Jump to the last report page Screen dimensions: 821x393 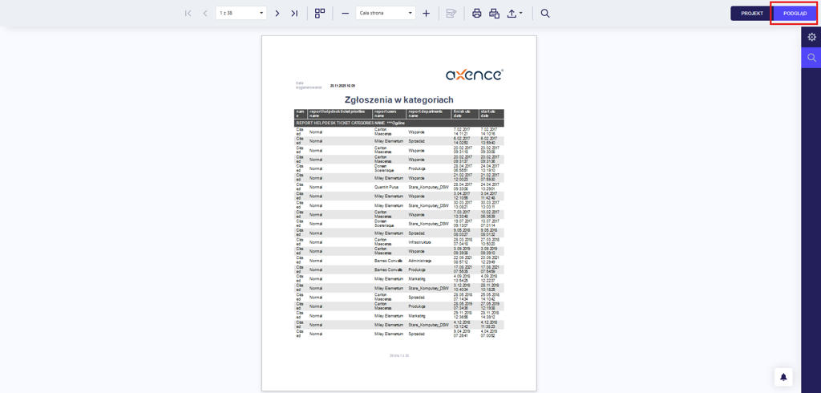tap(294, 14)
